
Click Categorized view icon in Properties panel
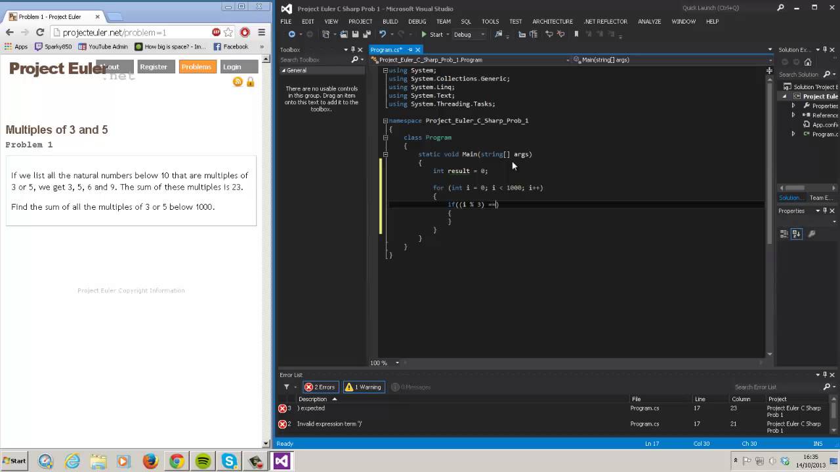point(784,233)
